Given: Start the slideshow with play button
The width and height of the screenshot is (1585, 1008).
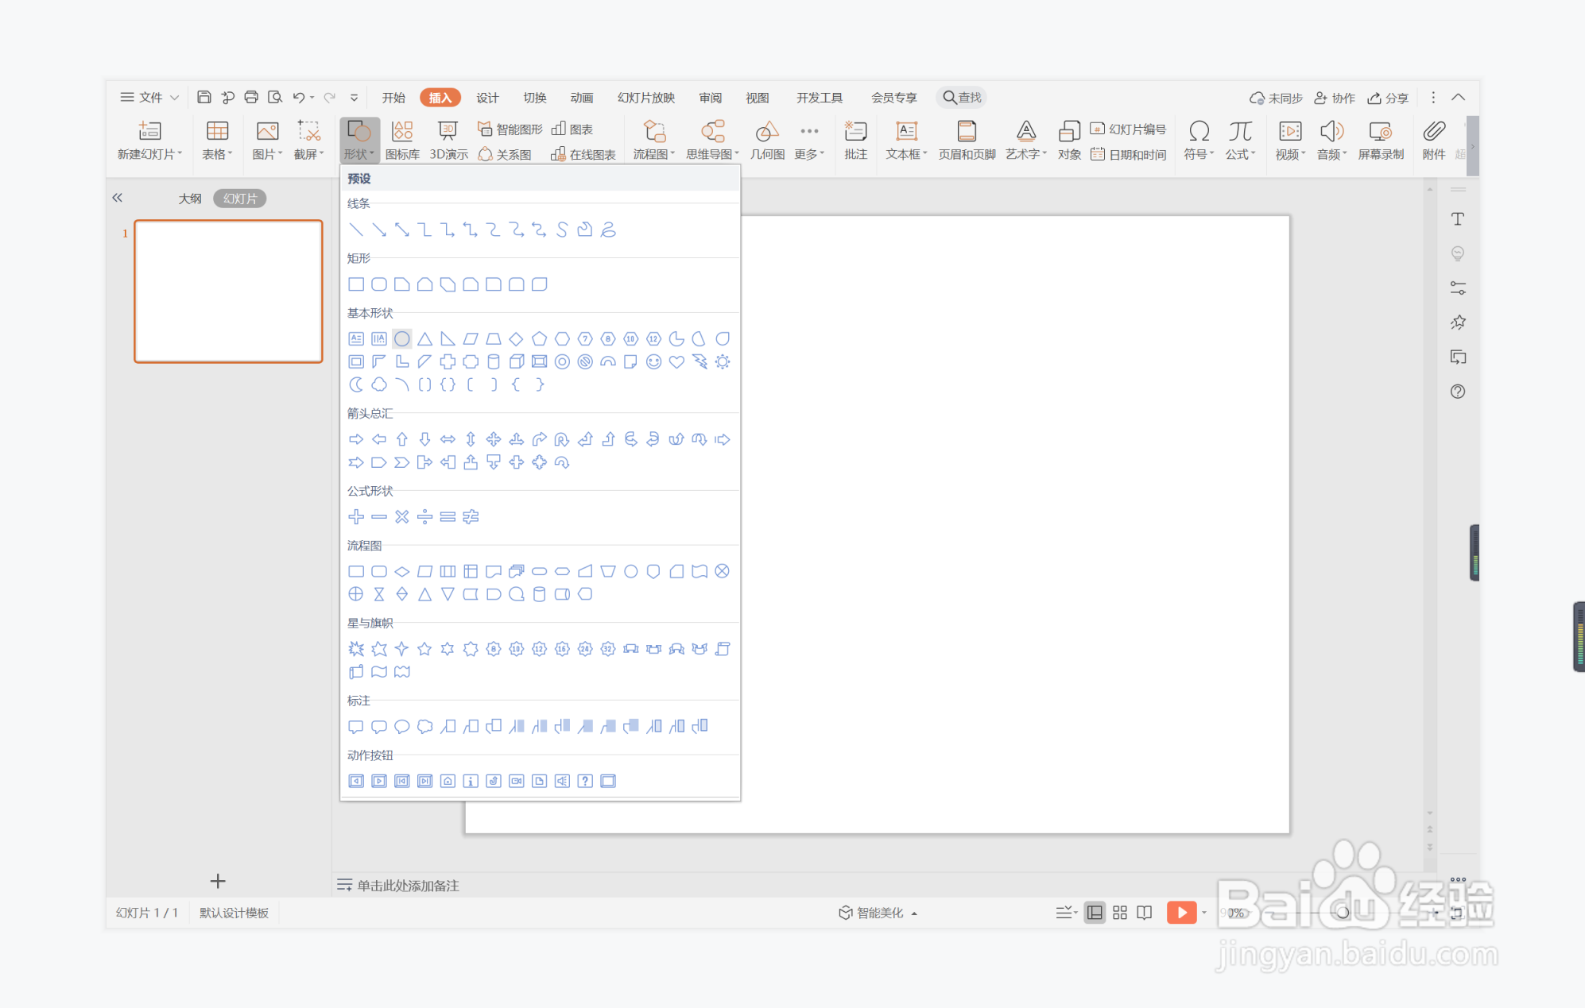Looking at the screenshot, I should point(1181,913).
